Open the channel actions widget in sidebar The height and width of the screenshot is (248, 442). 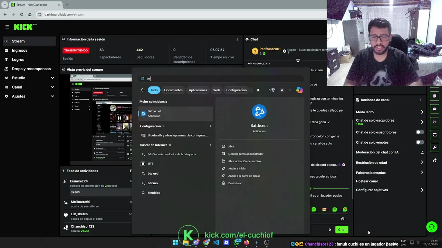[434, 134]
